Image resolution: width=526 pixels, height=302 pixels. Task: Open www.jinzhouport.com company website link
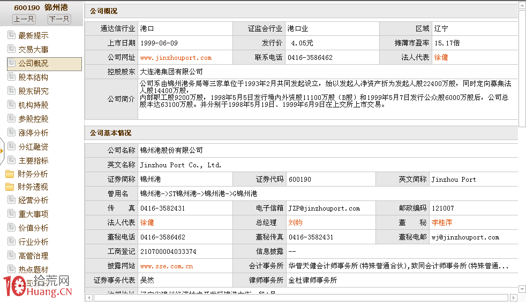tap(176, 58)
